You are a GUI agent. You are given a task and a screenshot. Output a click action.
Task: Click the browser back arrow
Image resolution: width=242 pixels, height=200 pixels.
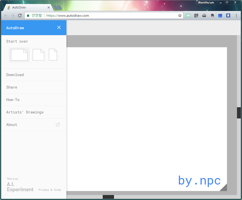(6, 15)
